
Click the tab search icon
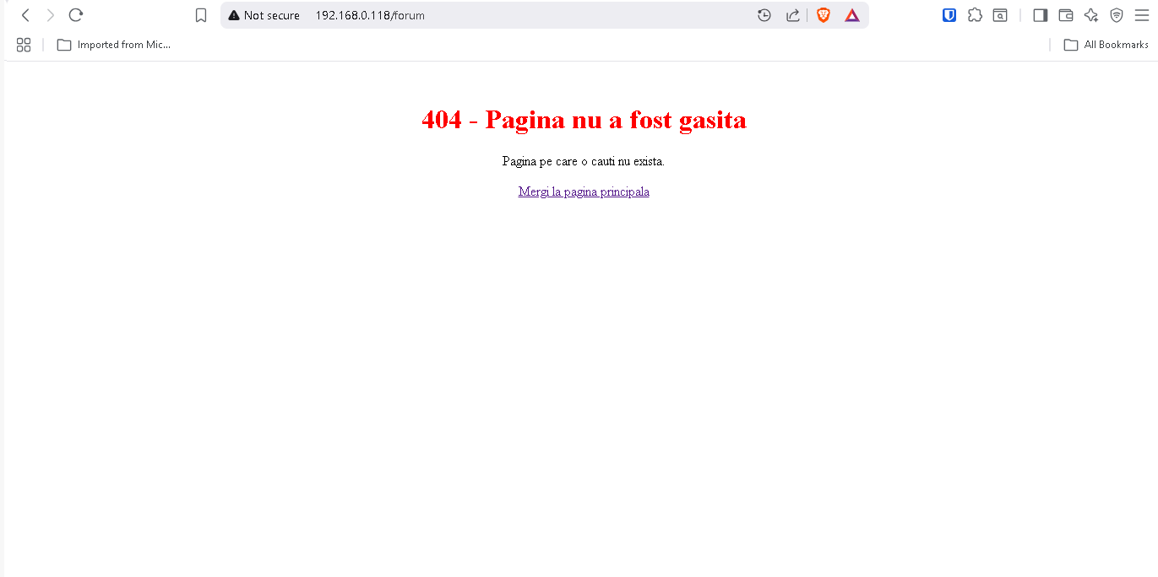coord(1000,15)
